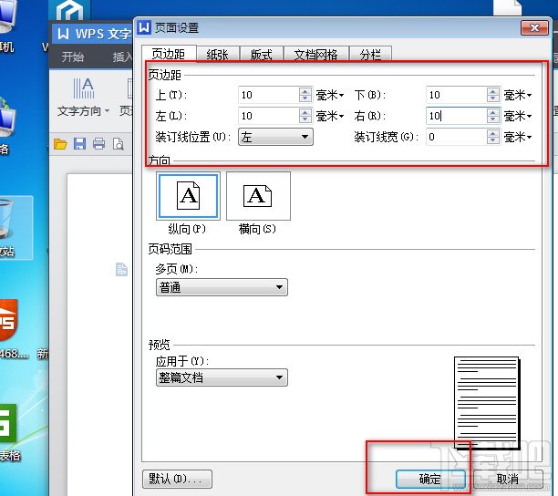Close the 页面设置 dialog
Viewport: 558px width, 496px height.
[x=534, y=27]
